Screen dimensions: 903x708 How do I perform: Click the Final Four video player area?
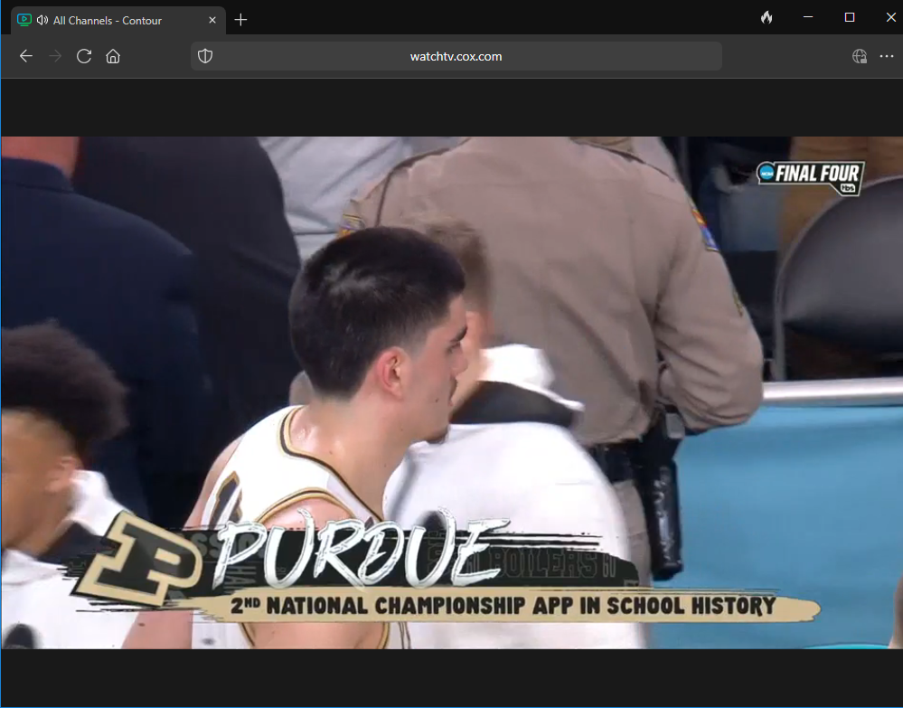pos(452,392)
